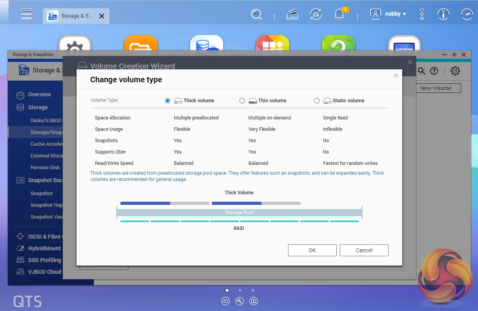The width and height of the screenshot is (478, 311).
Task: Click Cancel in Change volume type dialog
Action: point(364,250)
